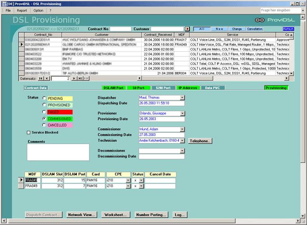Click the ProviDSL logo

coord(275,20)
